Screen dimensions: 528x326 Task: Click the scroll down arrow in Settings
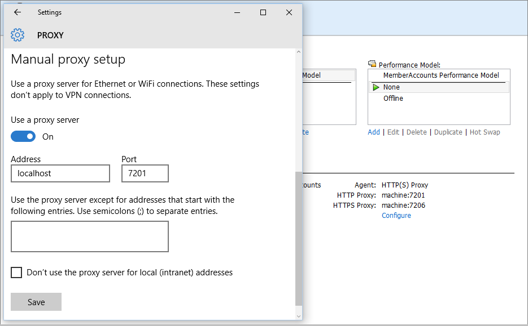(x=299, y=316)
